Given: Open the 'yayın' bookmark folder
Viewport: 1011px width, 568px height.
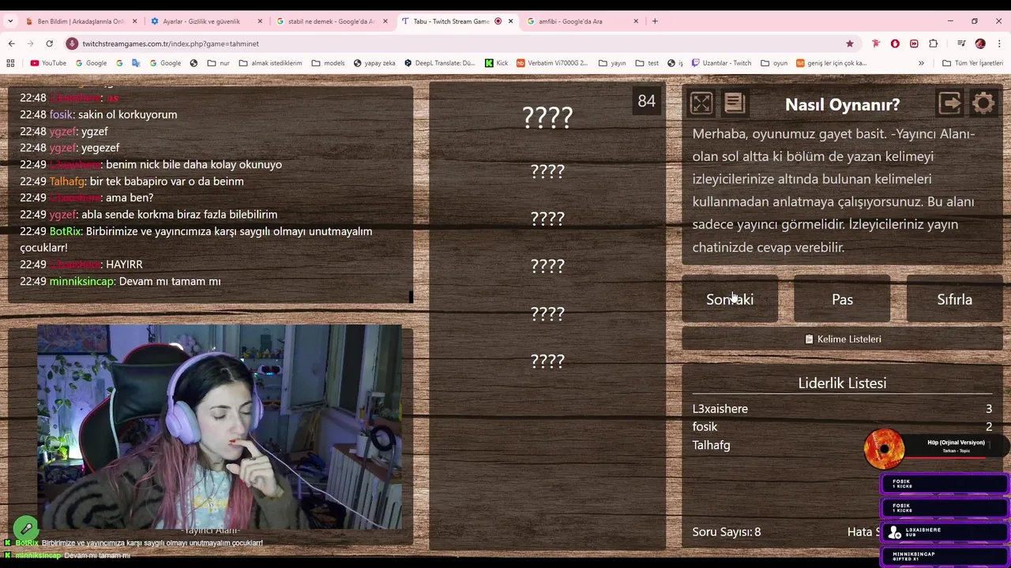Looking at the screenshot, I should (x=612, y=63).
